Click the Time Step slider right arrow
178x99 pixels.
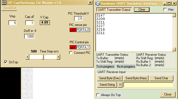pyautogui.click(x=58, y=57)
